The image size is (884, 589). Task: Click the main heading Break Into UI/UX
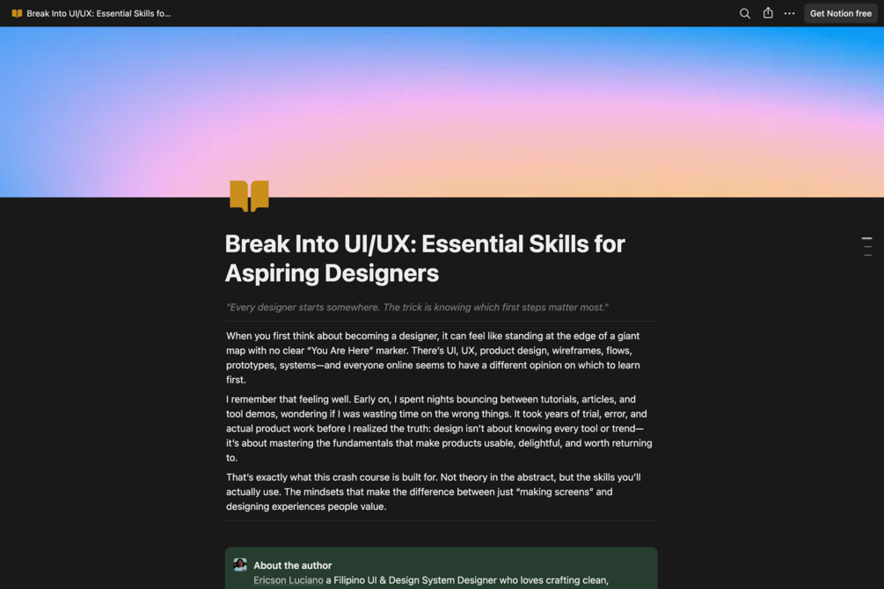(x=425, y=258)
